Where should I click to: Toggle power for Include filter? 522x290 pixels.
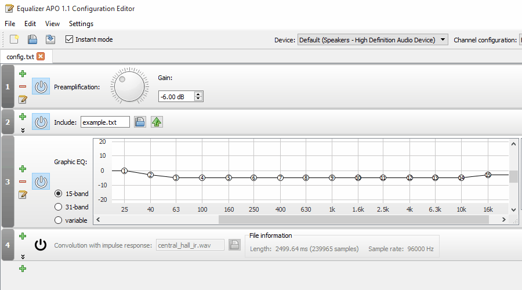click(x=41, y=122)
